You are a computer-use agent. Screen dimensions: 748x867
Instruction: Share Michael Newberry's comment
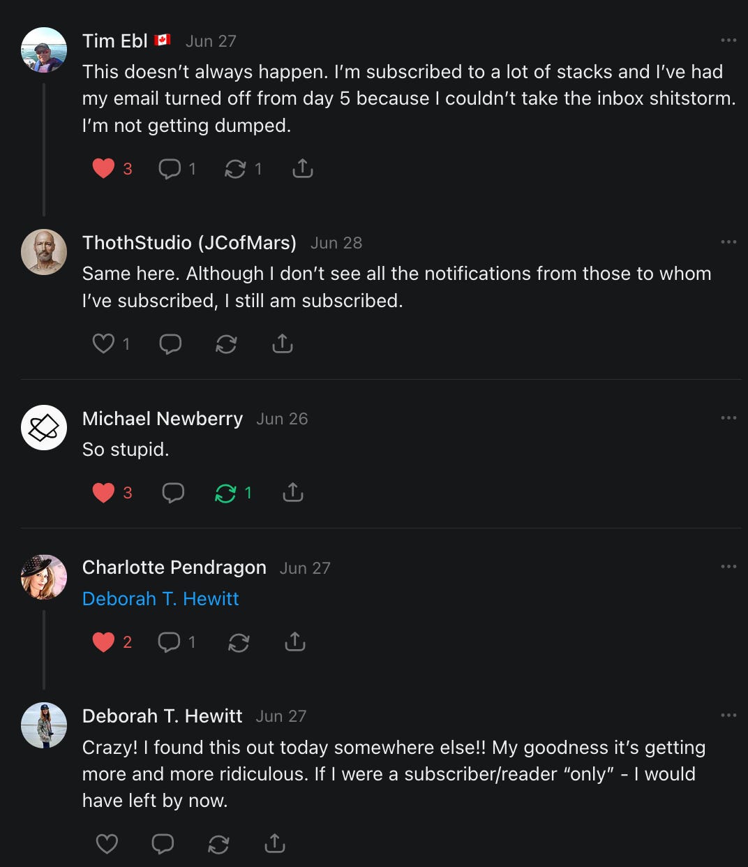(x=292, y=493)
